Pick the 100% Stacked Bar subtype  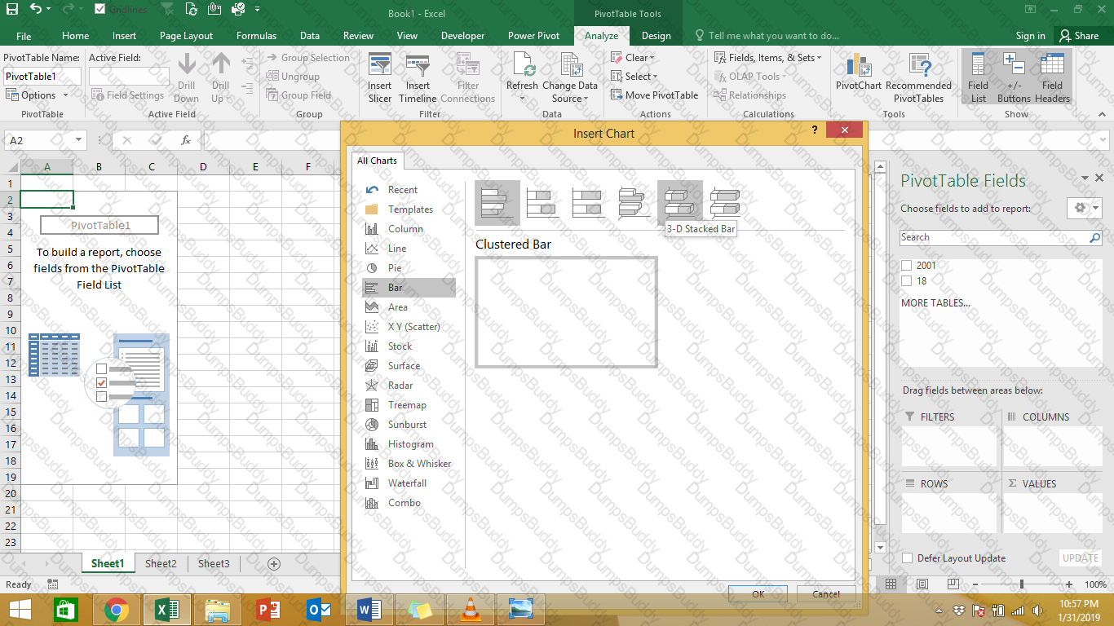click(588, 202)
